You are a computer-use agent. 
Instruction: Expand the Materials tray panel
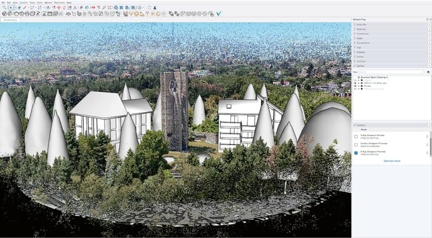[x=354, y=29]
